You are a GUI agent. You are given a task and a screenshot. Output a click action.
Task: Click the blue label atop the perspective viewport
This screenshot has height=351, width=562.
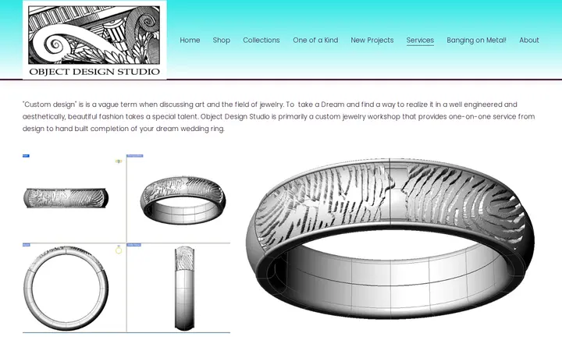click(135, 156)
